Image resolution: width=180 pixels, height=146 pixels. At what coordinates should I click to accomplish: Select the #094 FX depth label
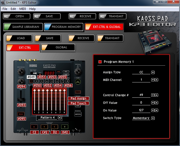coord(21,86)
